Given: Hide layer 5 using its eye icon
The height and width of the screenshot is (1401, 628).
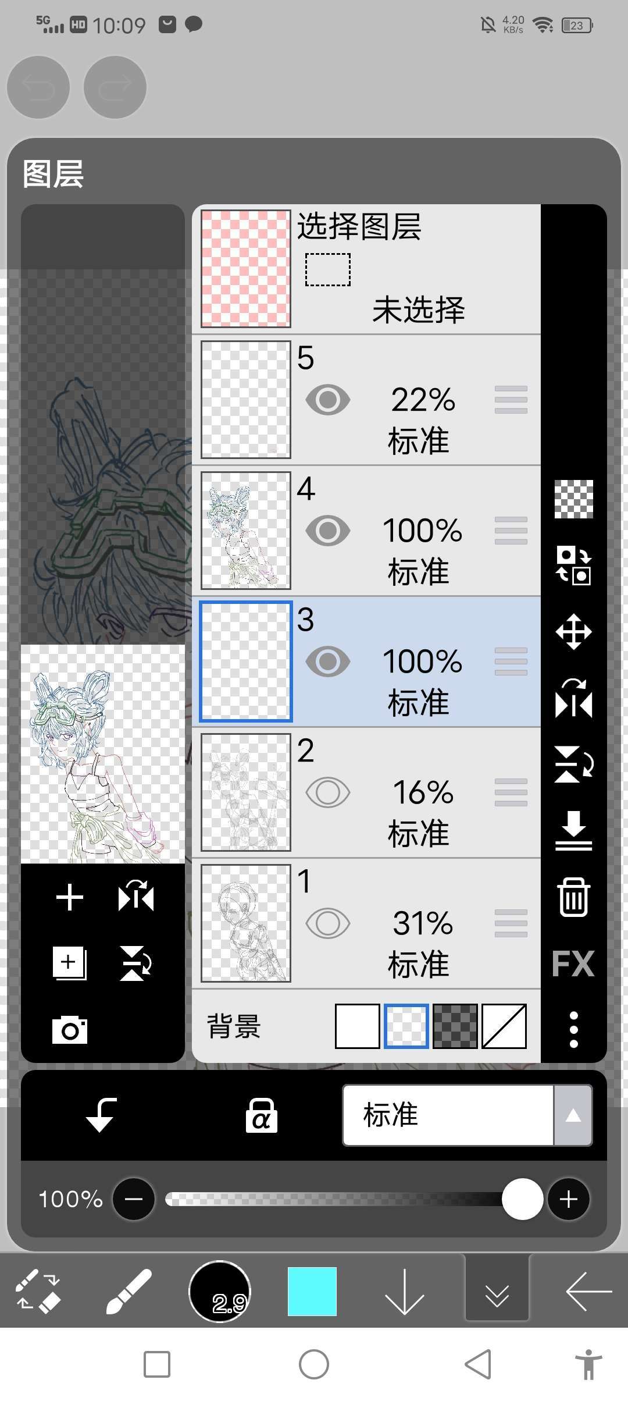Looking at the screenshot, I should click(x=328, y=400).
